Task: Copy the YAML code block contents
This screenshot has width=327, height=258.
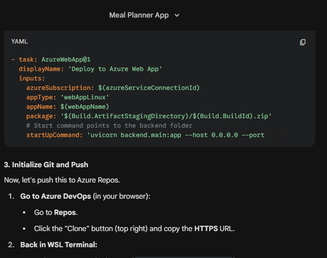Action: tap(303, 42)
